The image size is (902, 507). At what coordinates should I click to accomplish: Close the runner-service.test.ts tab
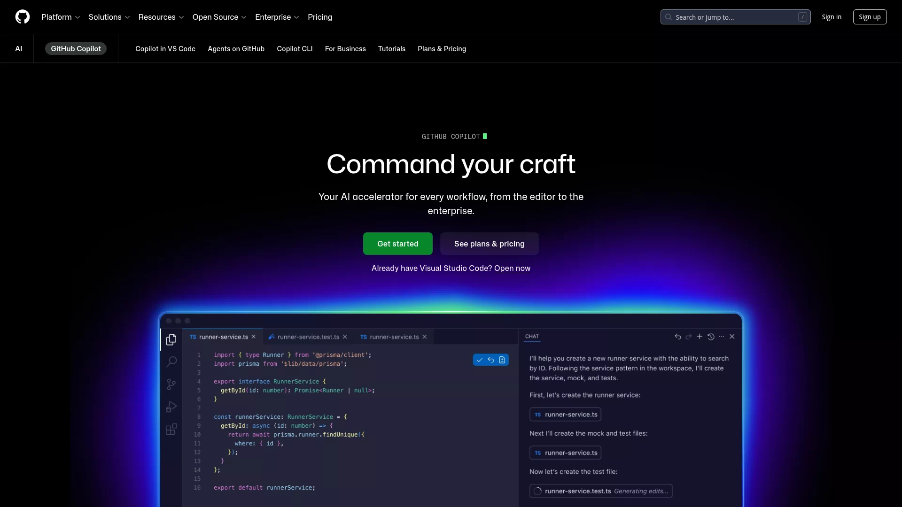pos(345,337)
